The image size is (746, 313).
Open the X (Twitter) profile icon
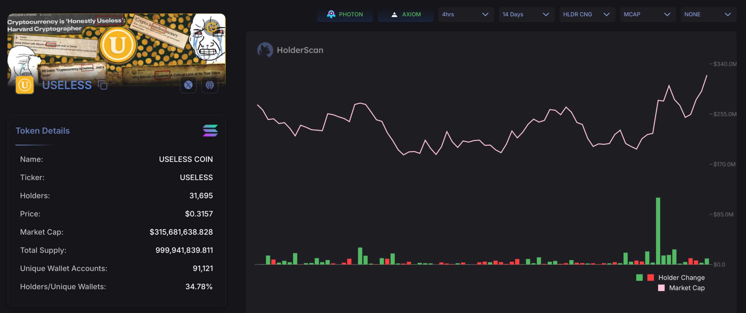click(188, 85)
